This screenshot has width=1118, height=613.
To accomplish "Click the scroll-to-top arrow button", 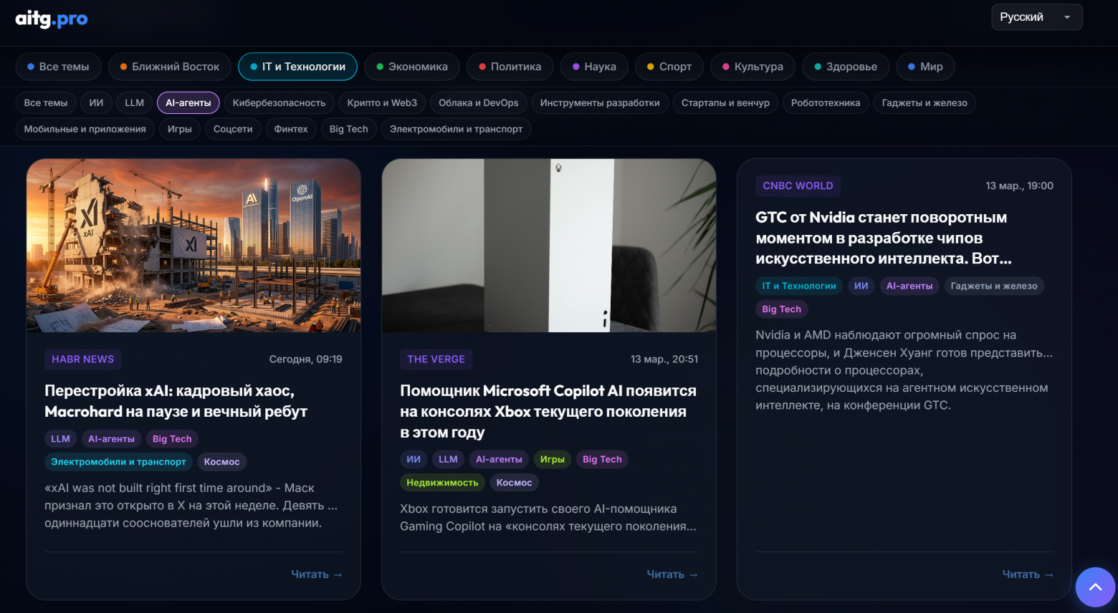I will (1095, 587).
